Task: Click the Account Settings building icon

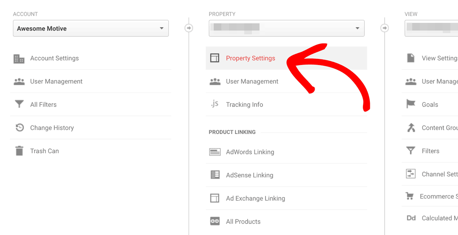Action: click(19, 59)
